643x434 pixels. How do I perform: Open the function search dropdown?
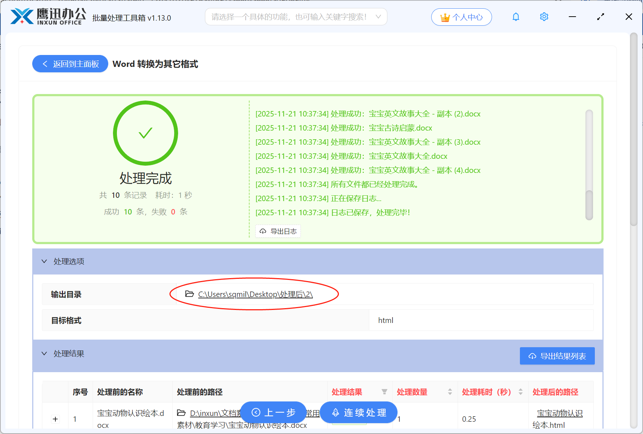click(x=378, y=17)
